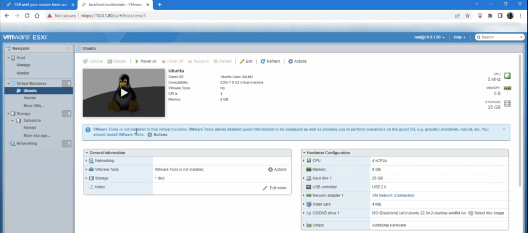The height and width of the screenshot is (233, 528).
Task: Expand the Storage row in General Information
Action: (87, 178)
